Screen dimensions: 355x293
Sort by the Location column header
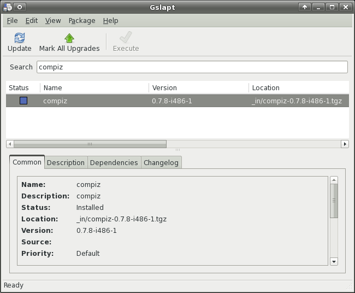pyautogui.click(x=299, y=87)
